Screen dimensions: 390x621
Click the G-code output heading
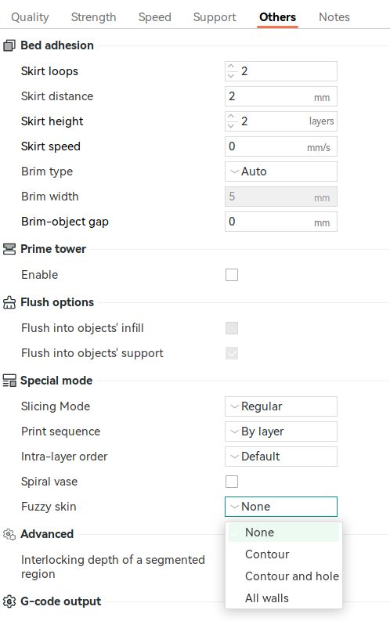60,601
